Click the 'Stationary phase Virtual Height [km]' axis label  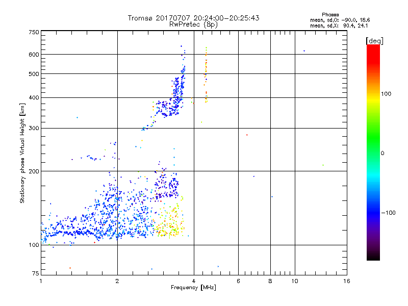(22, 154)
